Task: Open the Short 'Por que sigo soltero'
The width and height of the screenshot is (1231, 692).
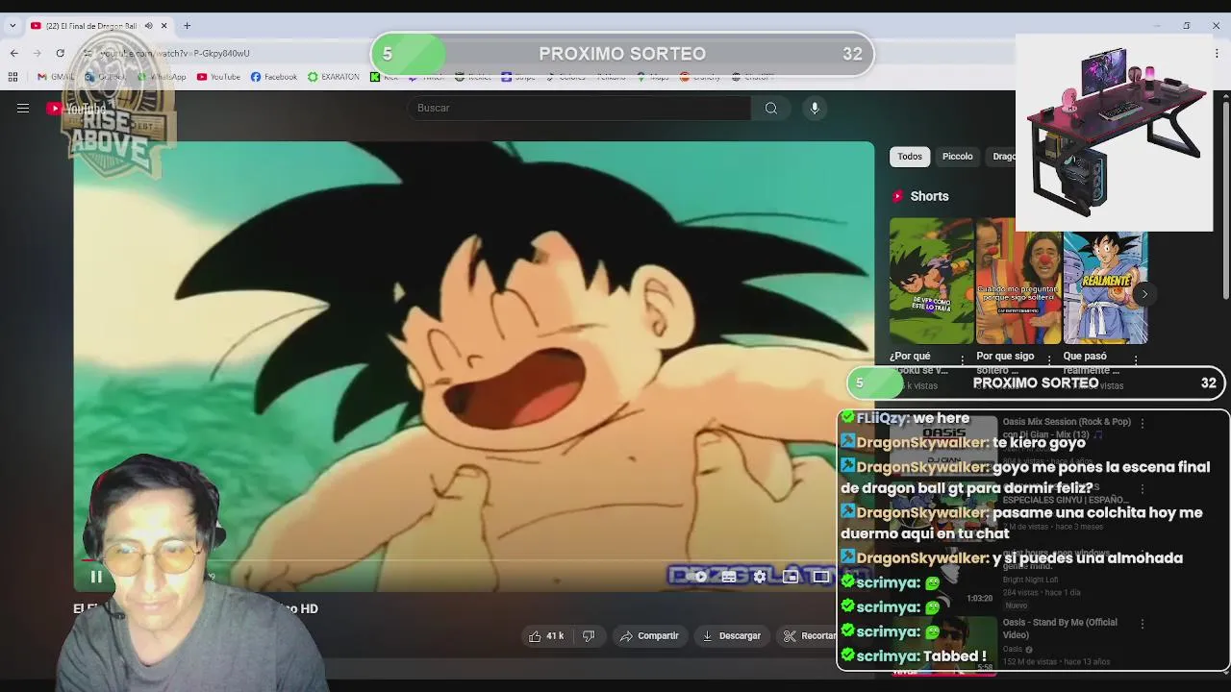Action: [x=1017, y=281]
